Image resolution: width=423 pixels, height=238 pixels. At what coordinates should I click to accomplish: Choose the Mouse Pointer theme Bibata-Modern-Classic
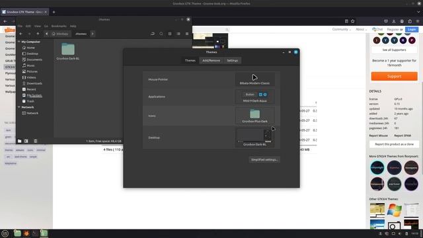pos(254,79)
